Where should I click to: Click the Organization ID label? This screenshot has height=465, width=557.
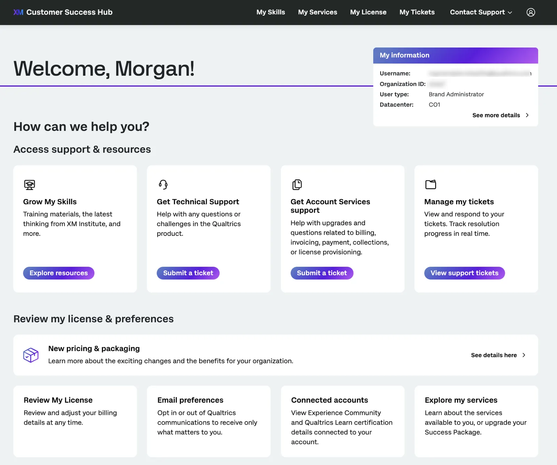pos(402,84)
